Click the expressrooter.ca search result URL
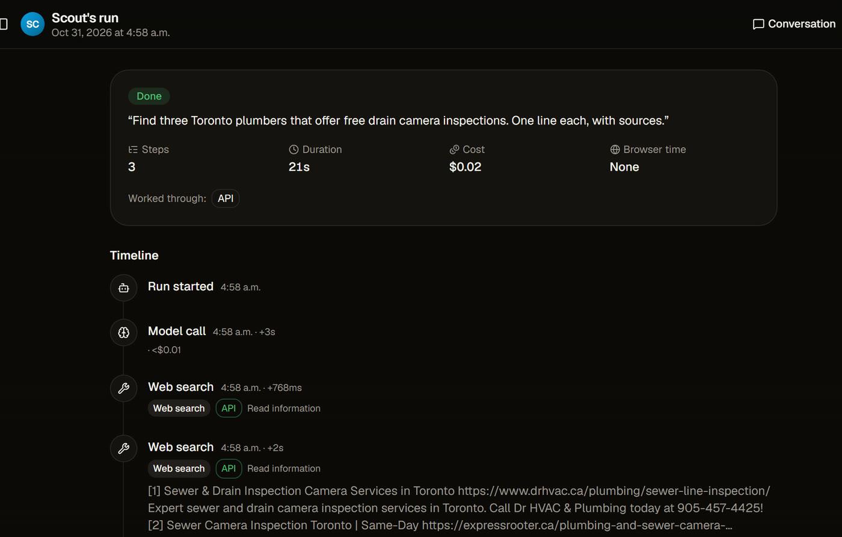The image size is (842, 537). point(577,525)
